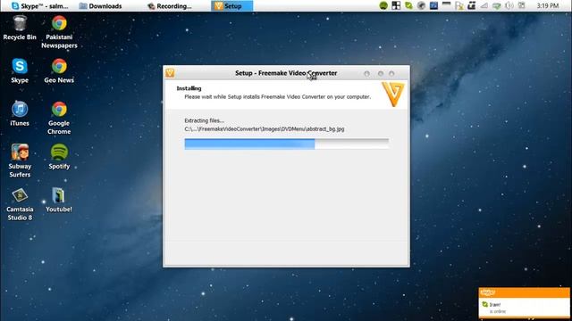
Task: Switch to the Downloads taskbar item
Action: tap(100, 6)
